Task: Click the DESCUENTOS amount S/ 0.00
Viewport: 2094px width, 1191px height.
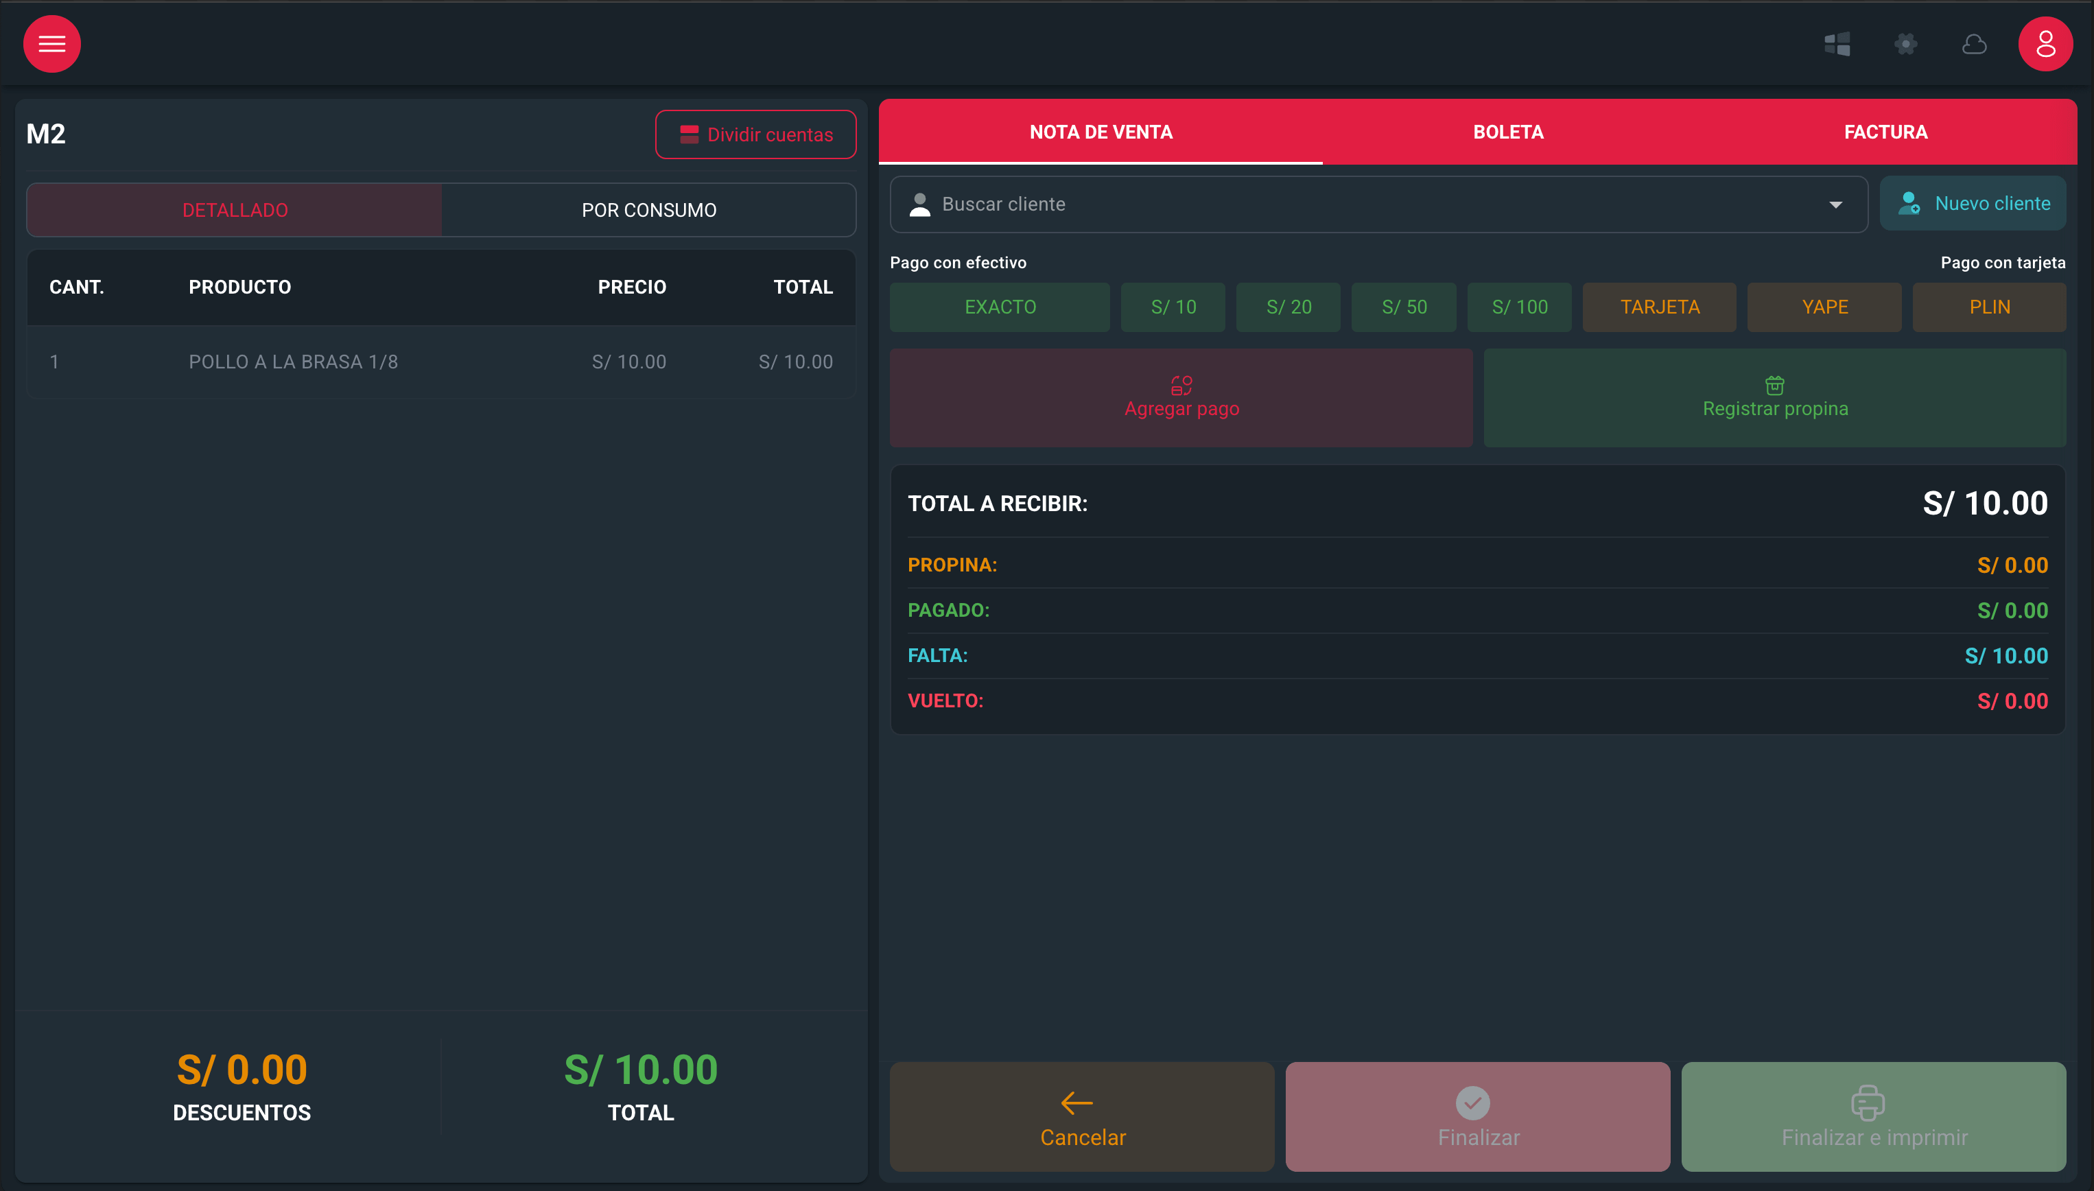Action: 242,1069
